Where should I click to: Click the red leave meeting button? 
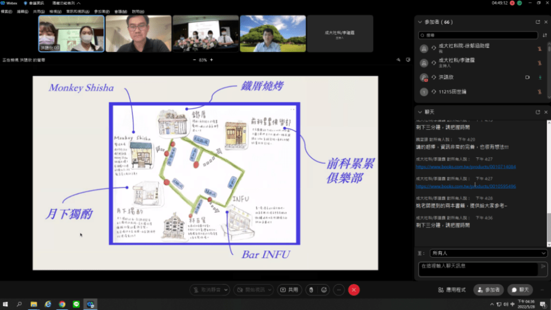click(354, 290)
